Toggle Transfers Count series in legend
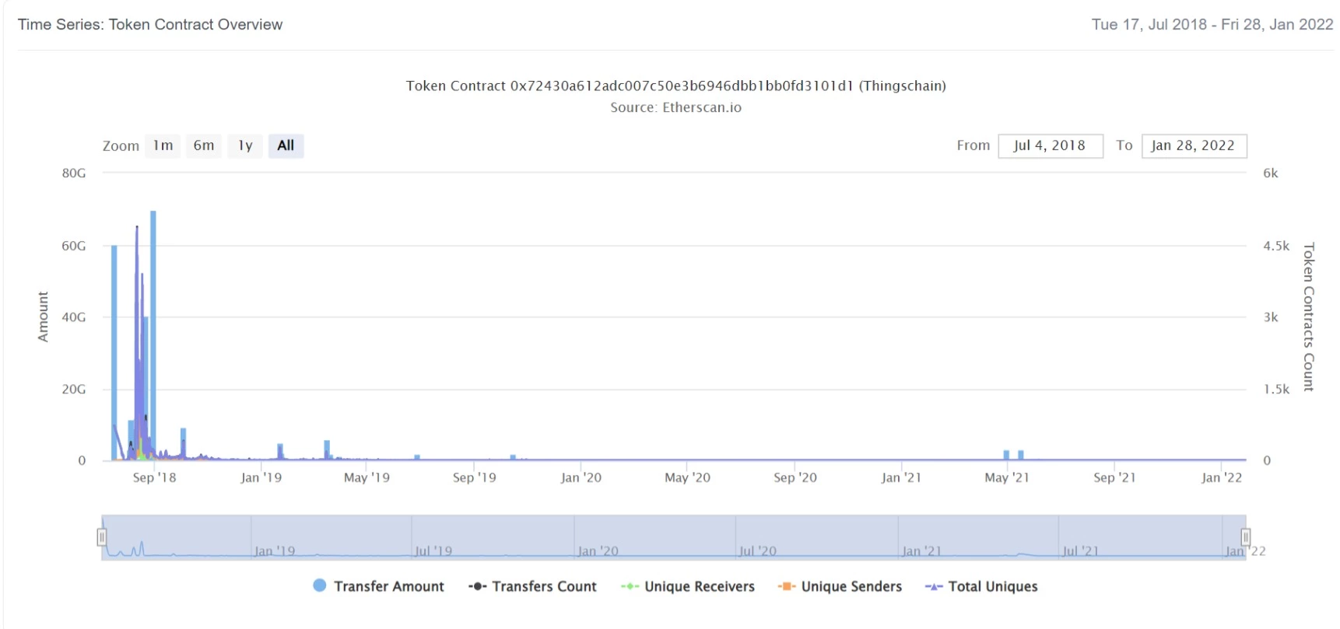 532,586
